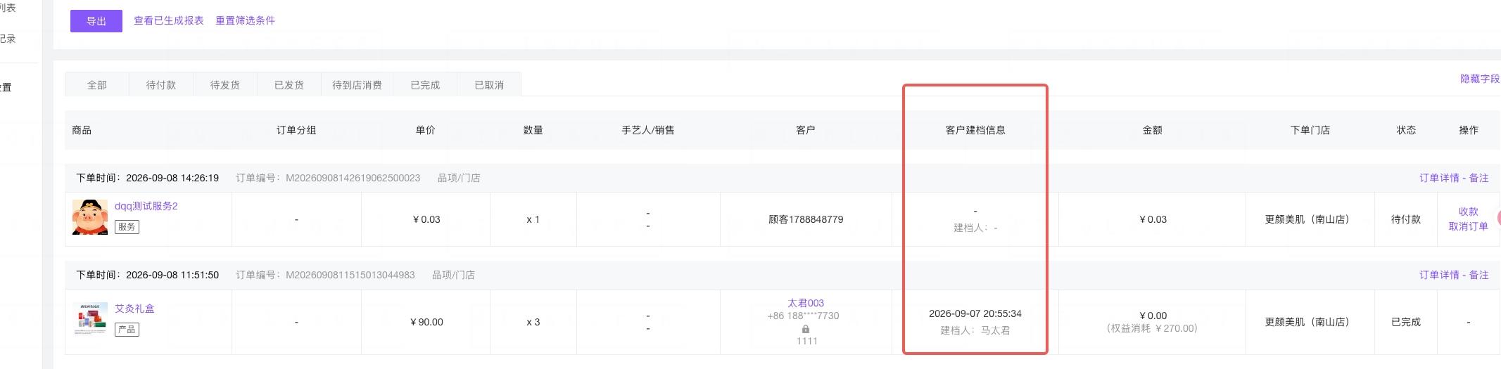Open the dqq测试服务2 product thumbnail
The image size is (1501, 369).
point(89,216)
